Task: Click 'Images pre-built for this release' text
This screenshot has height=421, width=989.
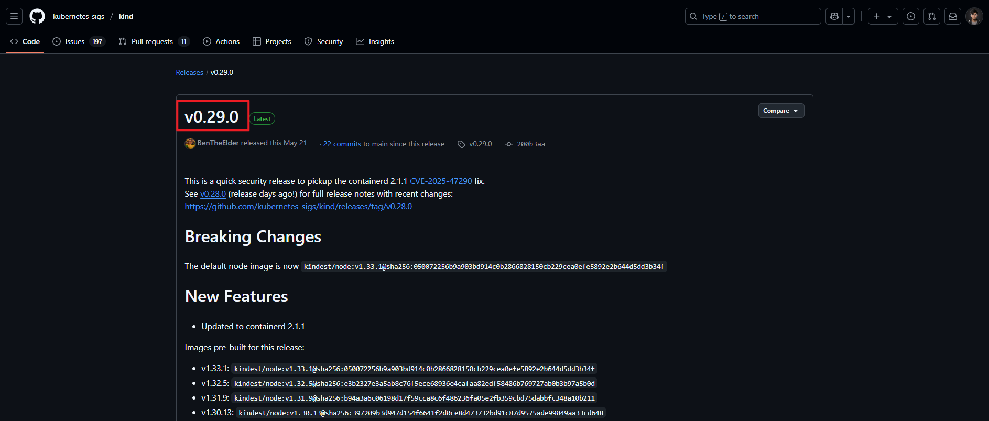Action: (x=244, y=348)
